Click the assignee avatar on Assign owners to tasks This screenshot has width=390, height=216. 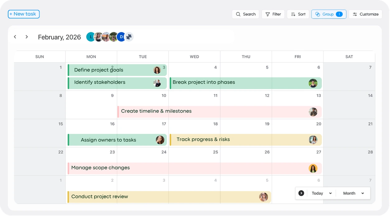click(160, 140)
